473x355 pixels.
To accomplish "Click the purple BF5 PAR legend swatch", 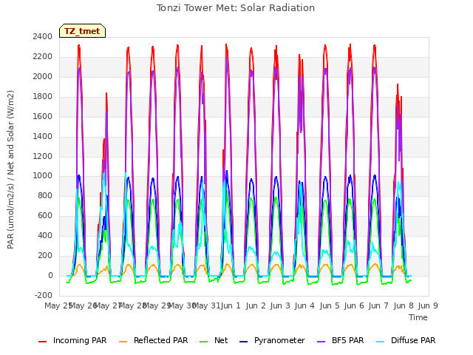I will 321,342.
